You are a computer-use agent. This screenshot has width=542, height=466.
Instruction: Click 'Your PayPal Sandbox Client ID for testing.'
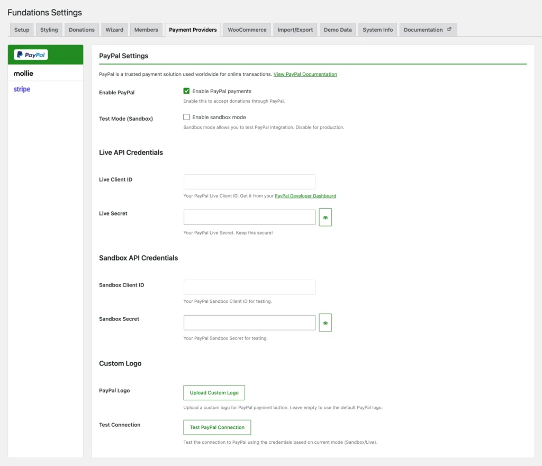(x=228, y=301)
